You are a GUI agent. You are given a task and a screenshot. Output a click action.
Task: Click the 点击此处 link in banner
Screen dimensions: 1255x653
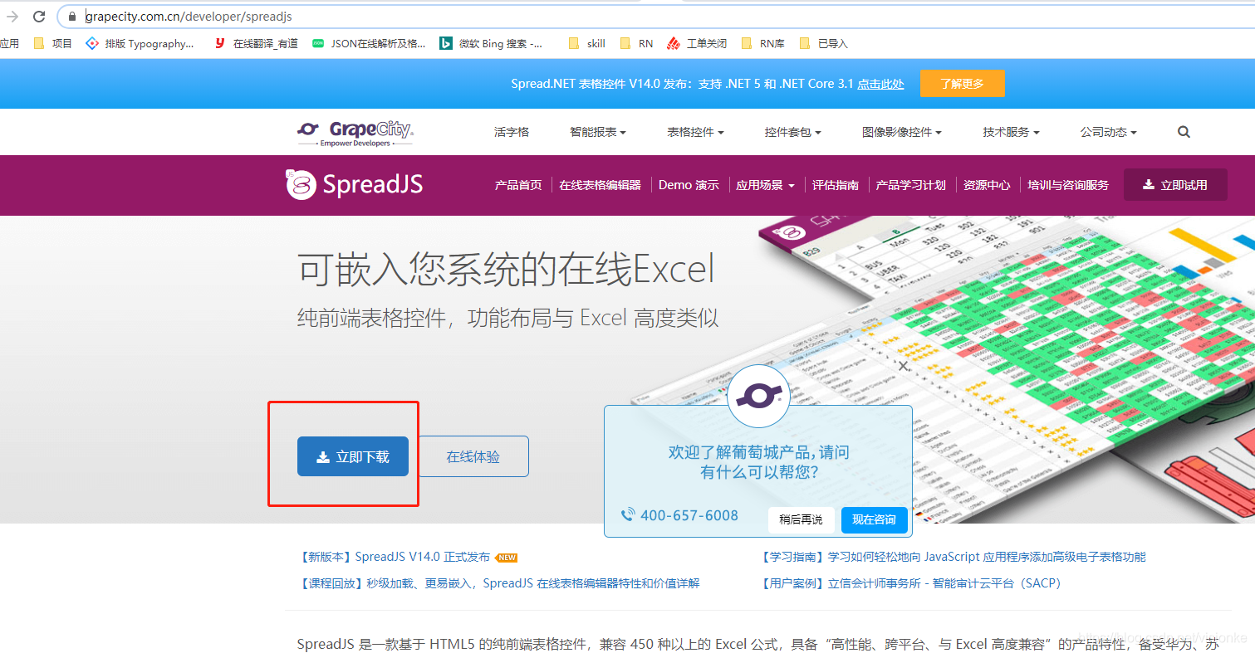pyautogui.click(x=880, y=84)
